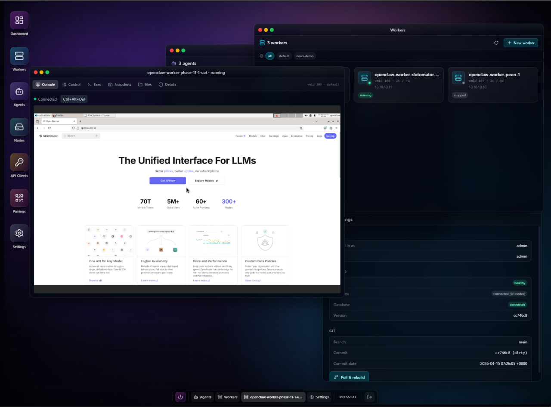Open the API Clients key icon
The width and height of the screenshot is (551, 407).
(x=19, y=162)
